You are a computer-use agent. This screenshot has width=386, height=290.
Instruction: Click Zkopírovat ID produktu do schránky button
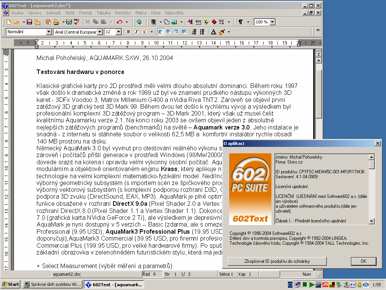277,261
